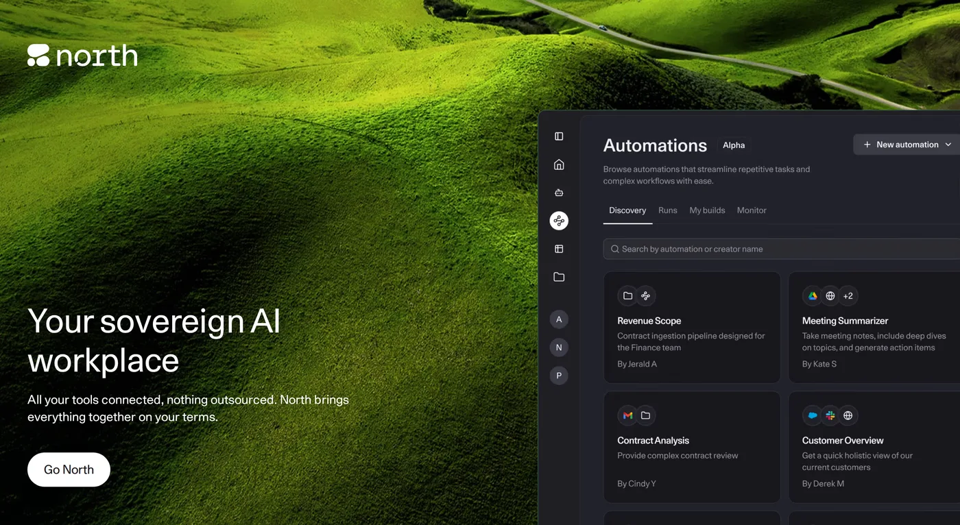Click 'Browse automations that streamline' subtitle
960x525 pixels.
[706, 175]
